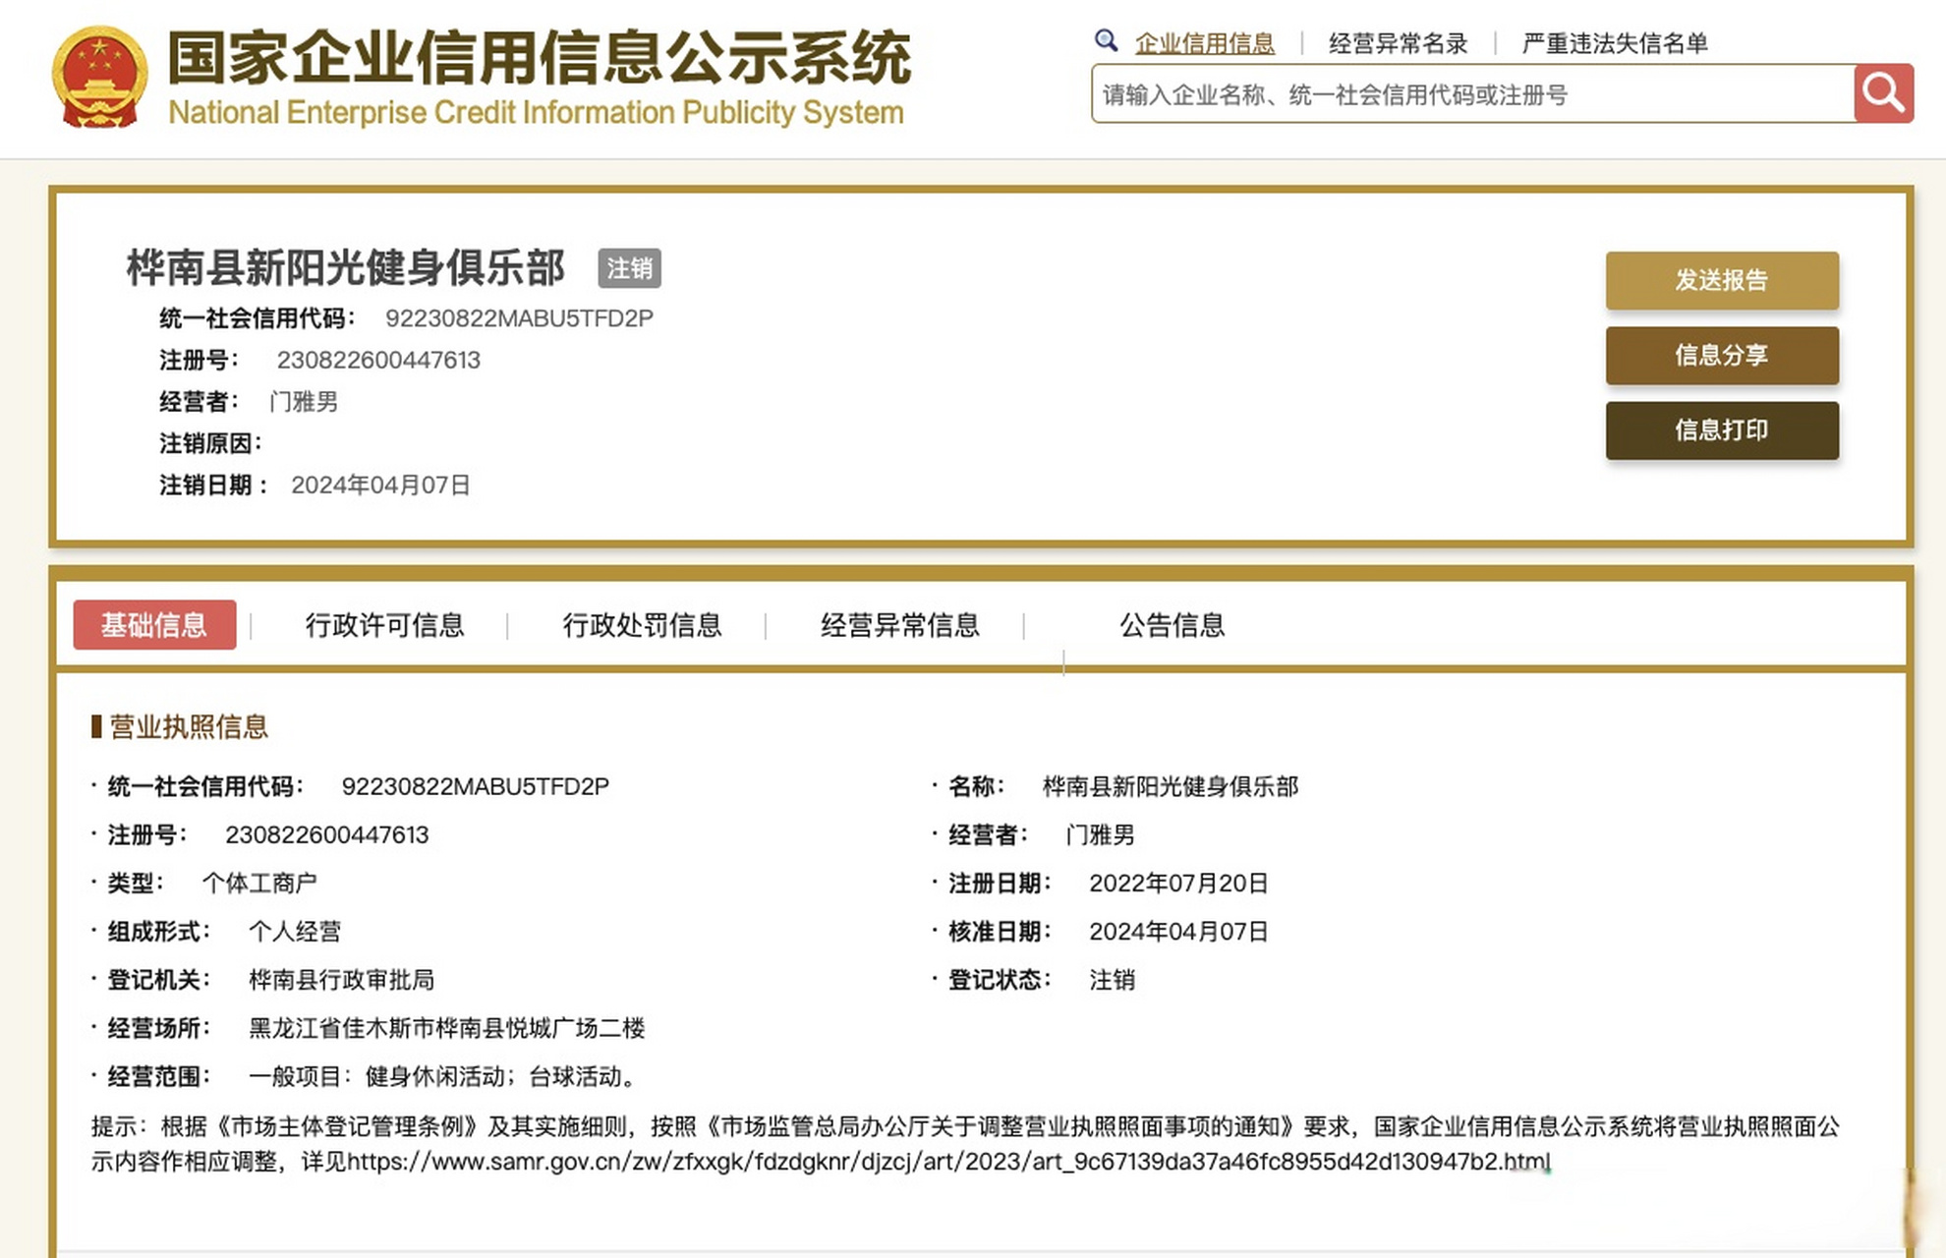Click the small blue magnifier icon
Viewport: 1946px width, 1258px height.
[x=1106, y=41]
